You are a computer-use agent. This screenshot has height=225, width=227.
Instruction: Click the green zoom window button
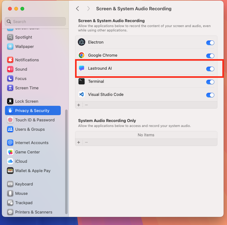click(22, 9)
